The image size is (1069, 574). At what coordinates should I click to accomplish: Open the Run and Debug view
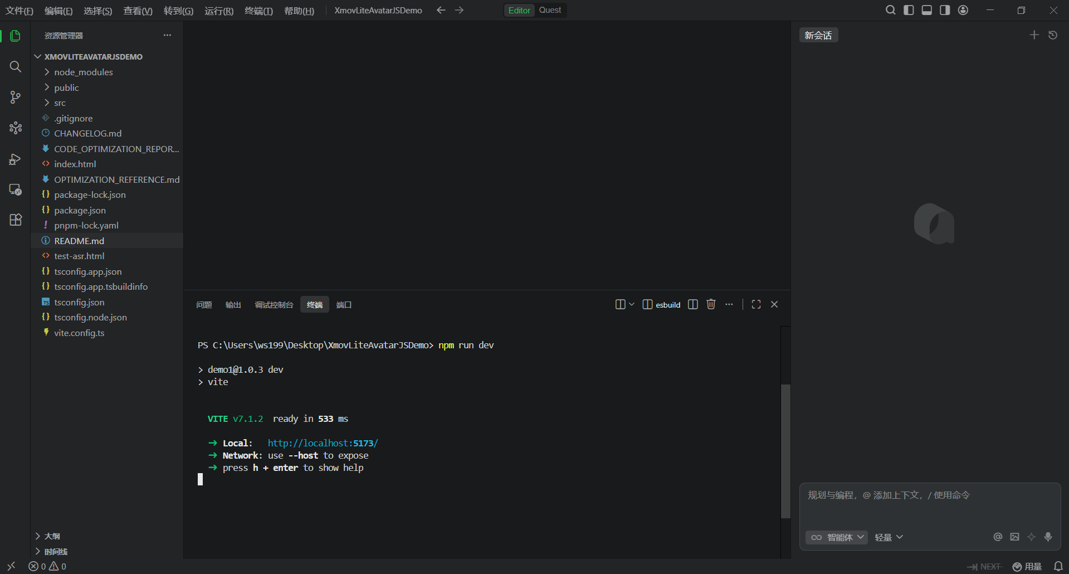click(x=16, y=159)
